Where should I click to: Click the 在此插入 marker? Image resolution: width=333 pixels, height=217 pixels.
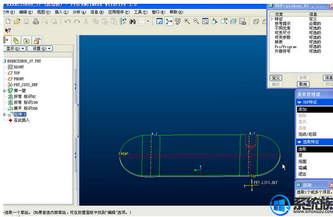[22, 120]
